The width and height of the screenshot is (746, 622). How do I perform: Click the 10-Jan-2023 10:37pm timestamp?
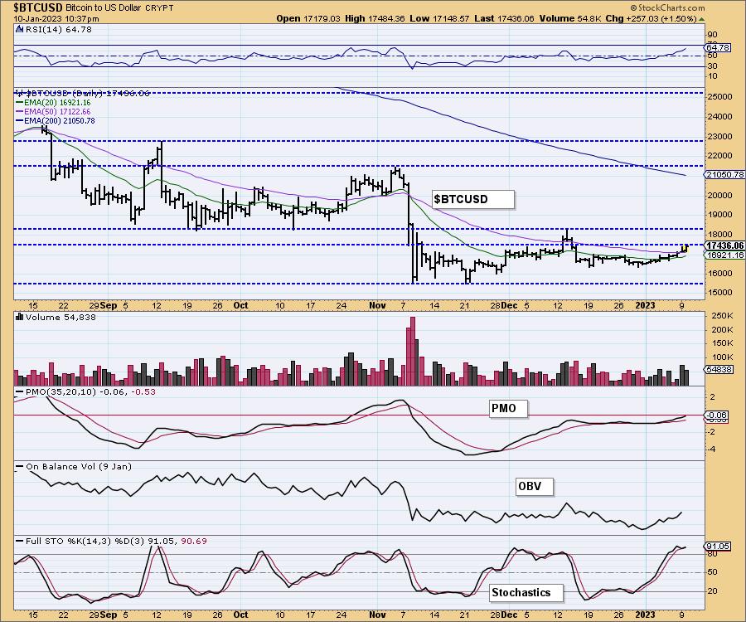[x=56, y=18]
